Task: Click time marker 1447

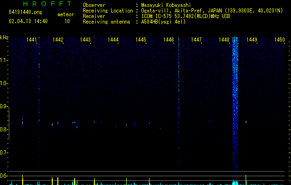Action: [x=196, y=40]
